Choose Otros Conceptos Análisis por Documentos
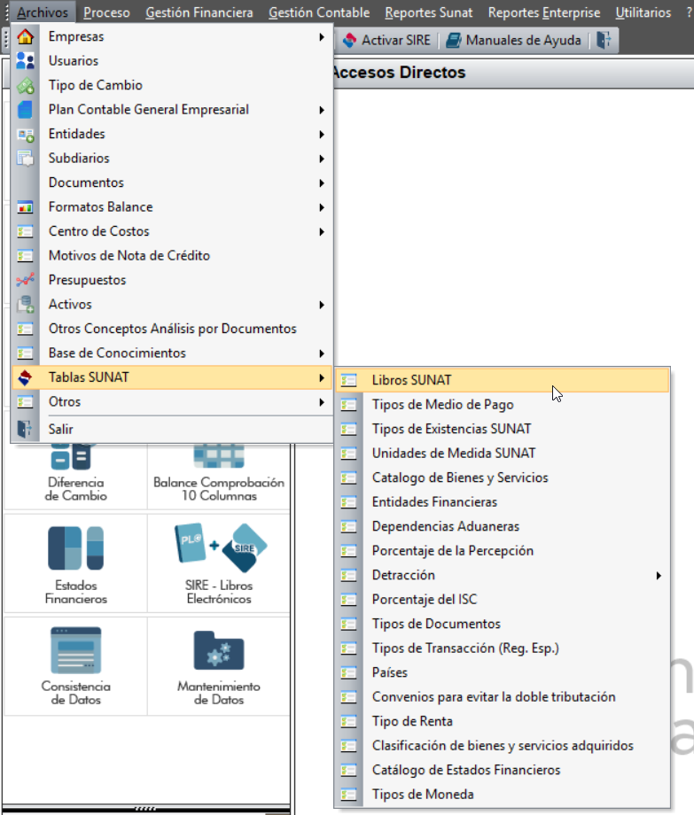This screenshot has height=815, width=694. (x=172, y=329)
